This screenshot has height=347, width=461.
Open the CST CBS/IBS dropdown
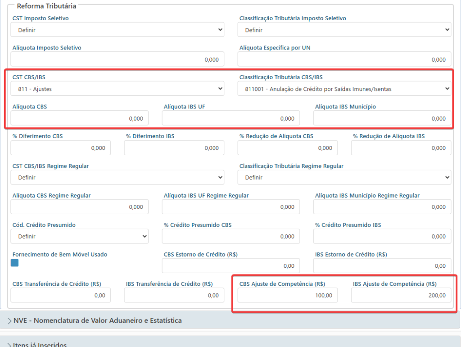tap(118, 89)
